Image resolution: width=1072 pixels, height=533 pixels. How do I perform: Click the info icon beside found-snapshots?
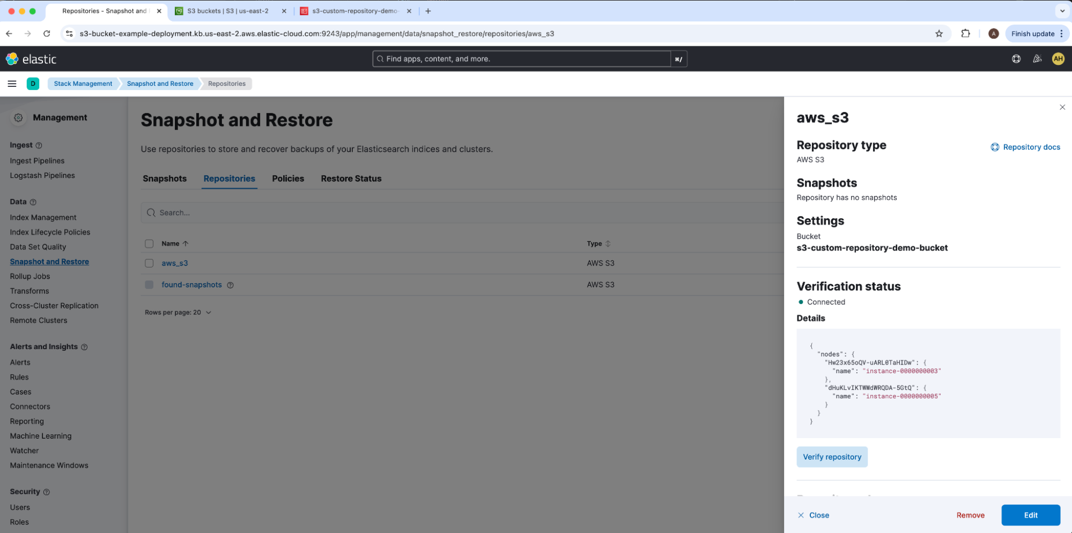230,285
